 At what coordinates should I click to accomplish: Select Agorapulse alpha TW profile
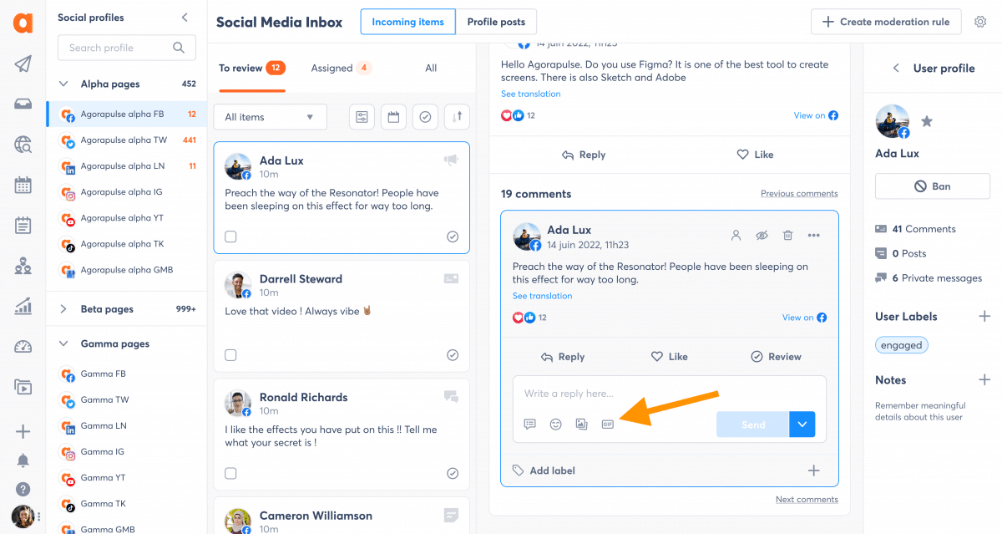(x=124, y=140)
